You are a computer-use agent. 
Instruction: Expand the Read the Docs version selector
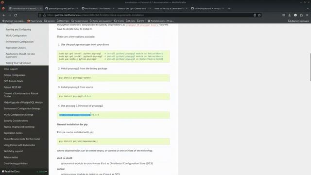click(42, 172)
